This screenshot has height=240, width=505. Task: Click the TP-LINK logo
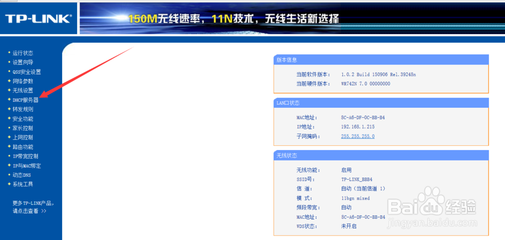pyautogui.click(x=38, y=19)
